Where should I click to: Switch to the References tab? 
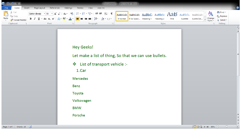coord(55,8)
